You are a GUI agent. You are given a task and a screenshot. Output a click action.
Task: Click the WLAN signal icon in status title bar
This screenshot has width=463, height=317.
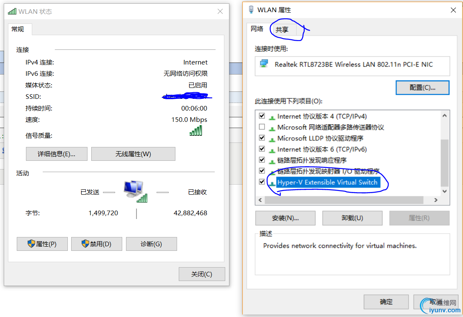pos(12,12)
